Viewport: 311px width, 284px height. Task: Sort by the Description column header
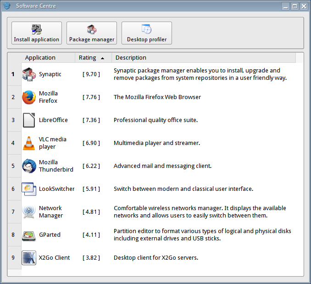204,58
